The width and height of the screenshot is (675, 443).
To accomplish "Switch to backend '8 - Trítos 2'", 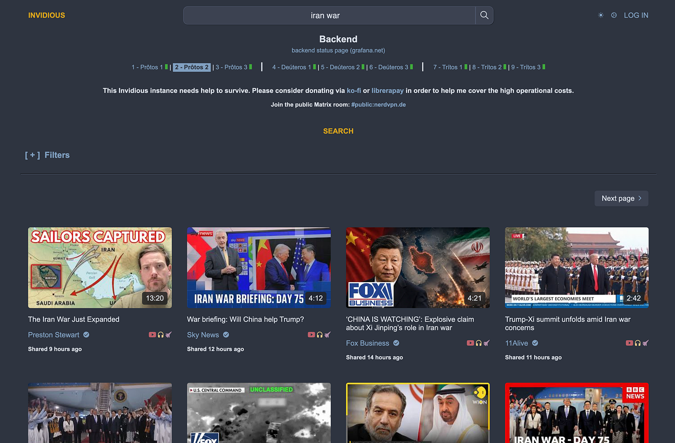I will click(487, 67).
